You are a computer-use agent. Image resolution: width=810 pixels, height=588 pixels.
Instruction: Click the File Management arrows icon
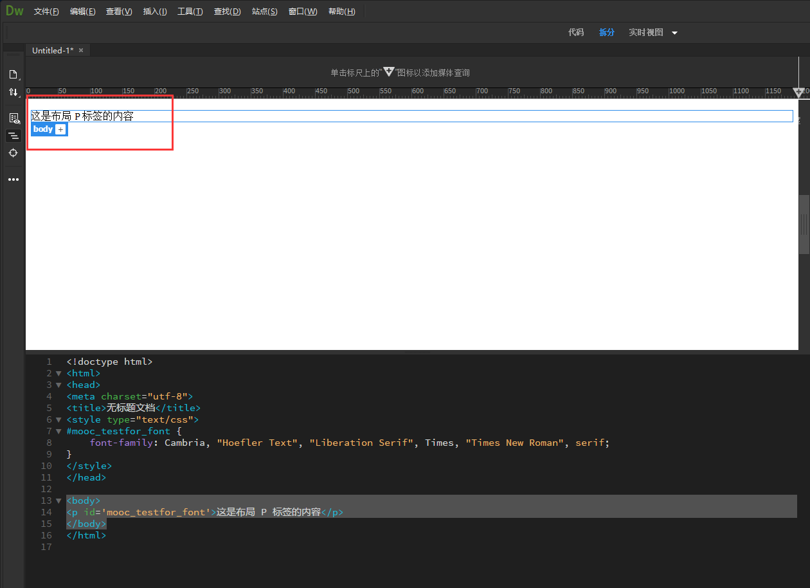14,93
